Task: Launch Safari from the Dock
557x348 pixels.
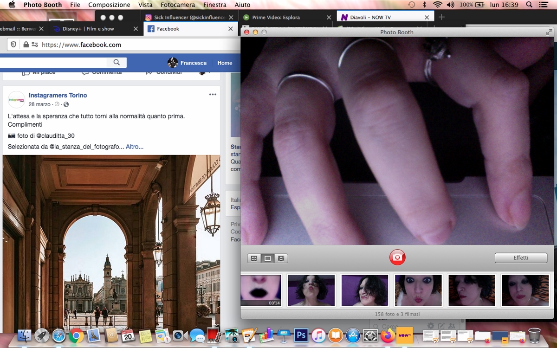Action: point(58,335)
